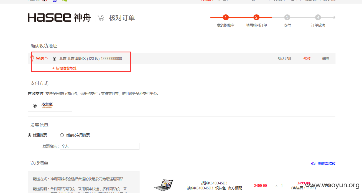Click 删除 to delete the address
The width and height of the screenshot is (362, 193).
click(x=326, y=59)
